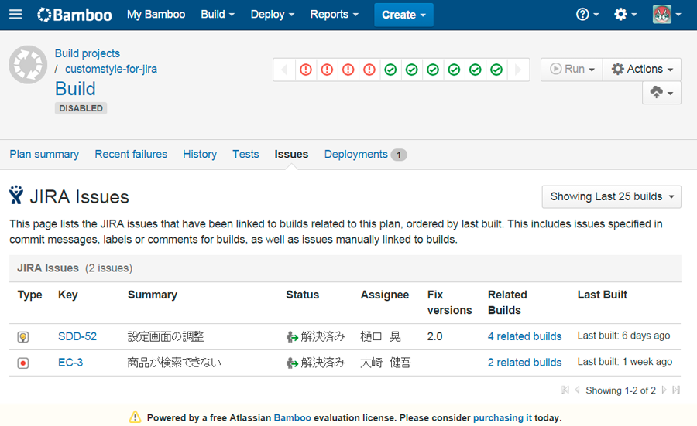This screenshot has height=426, width=697.
Task: Open the Showing Last 25 builds dropdown
Action: 611,196
